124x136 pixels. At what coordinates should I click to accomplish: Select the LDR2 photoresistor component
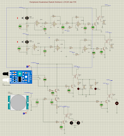27,42
